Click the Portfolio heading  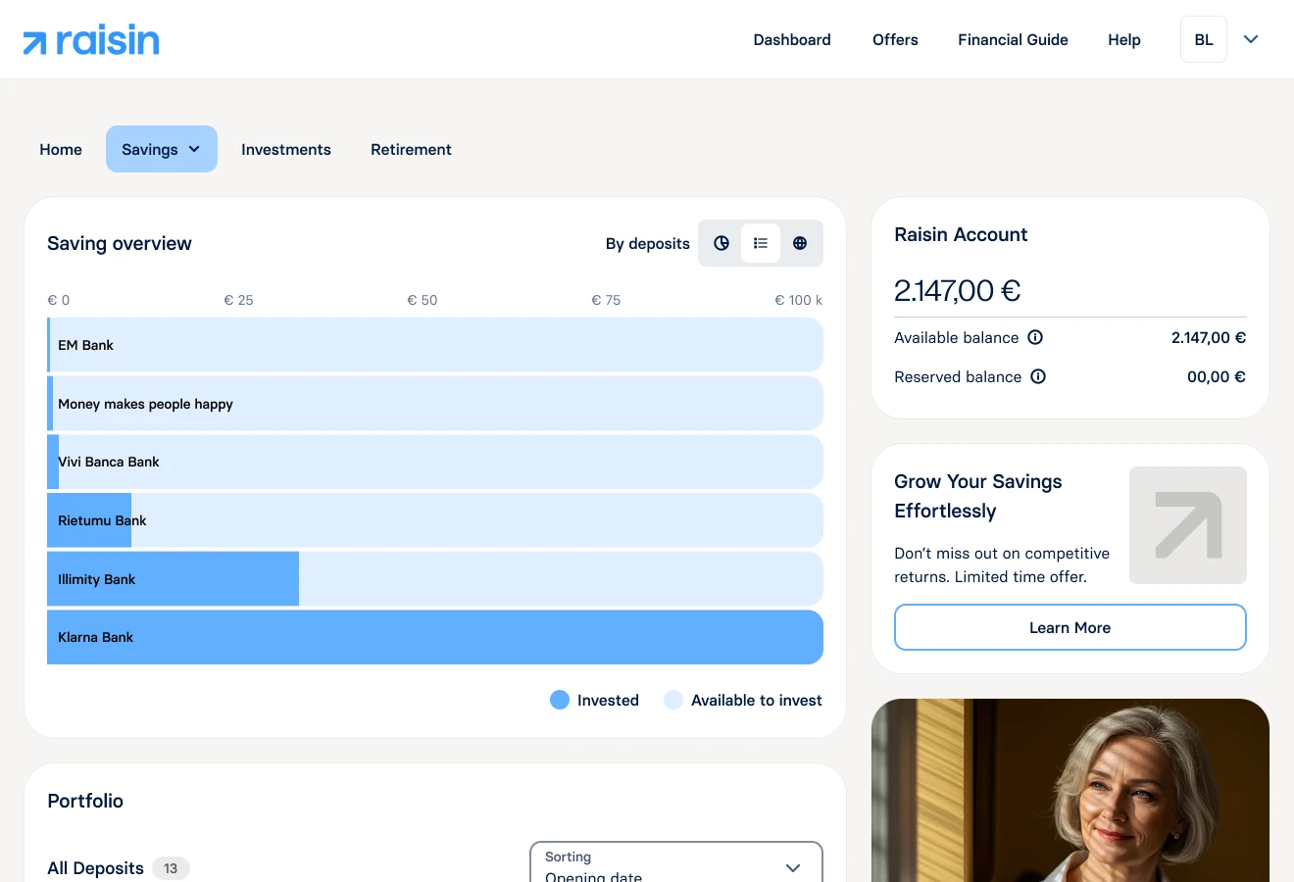point(85,801)
